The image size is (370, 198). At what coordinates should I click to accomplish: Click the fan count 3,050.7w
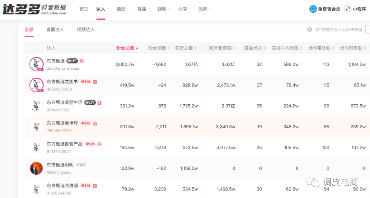125,64
